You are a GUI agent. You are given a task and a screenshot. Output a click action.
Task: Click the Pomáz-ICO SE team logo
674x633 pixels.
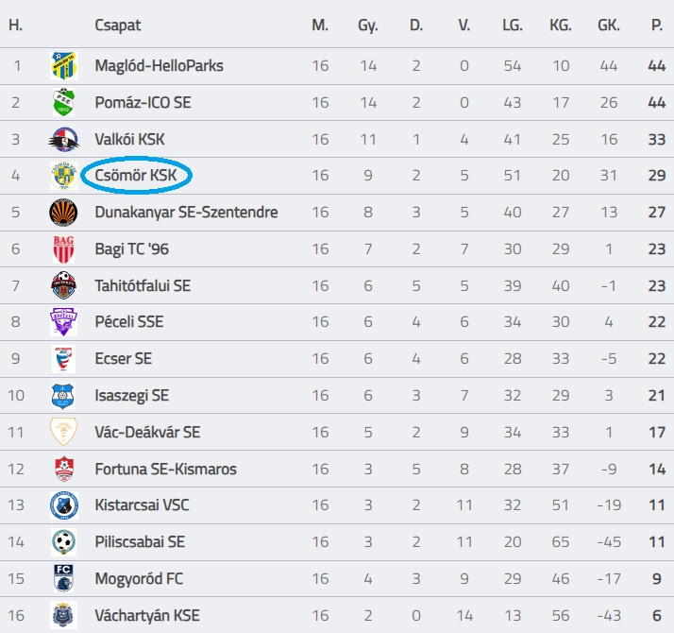[63, 103]
